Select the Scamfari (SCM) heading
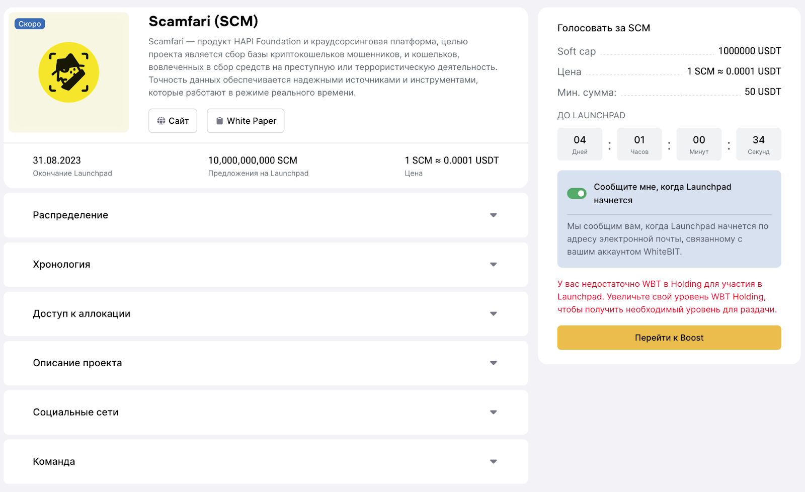805x492 pixels. [x=203, y=21]
